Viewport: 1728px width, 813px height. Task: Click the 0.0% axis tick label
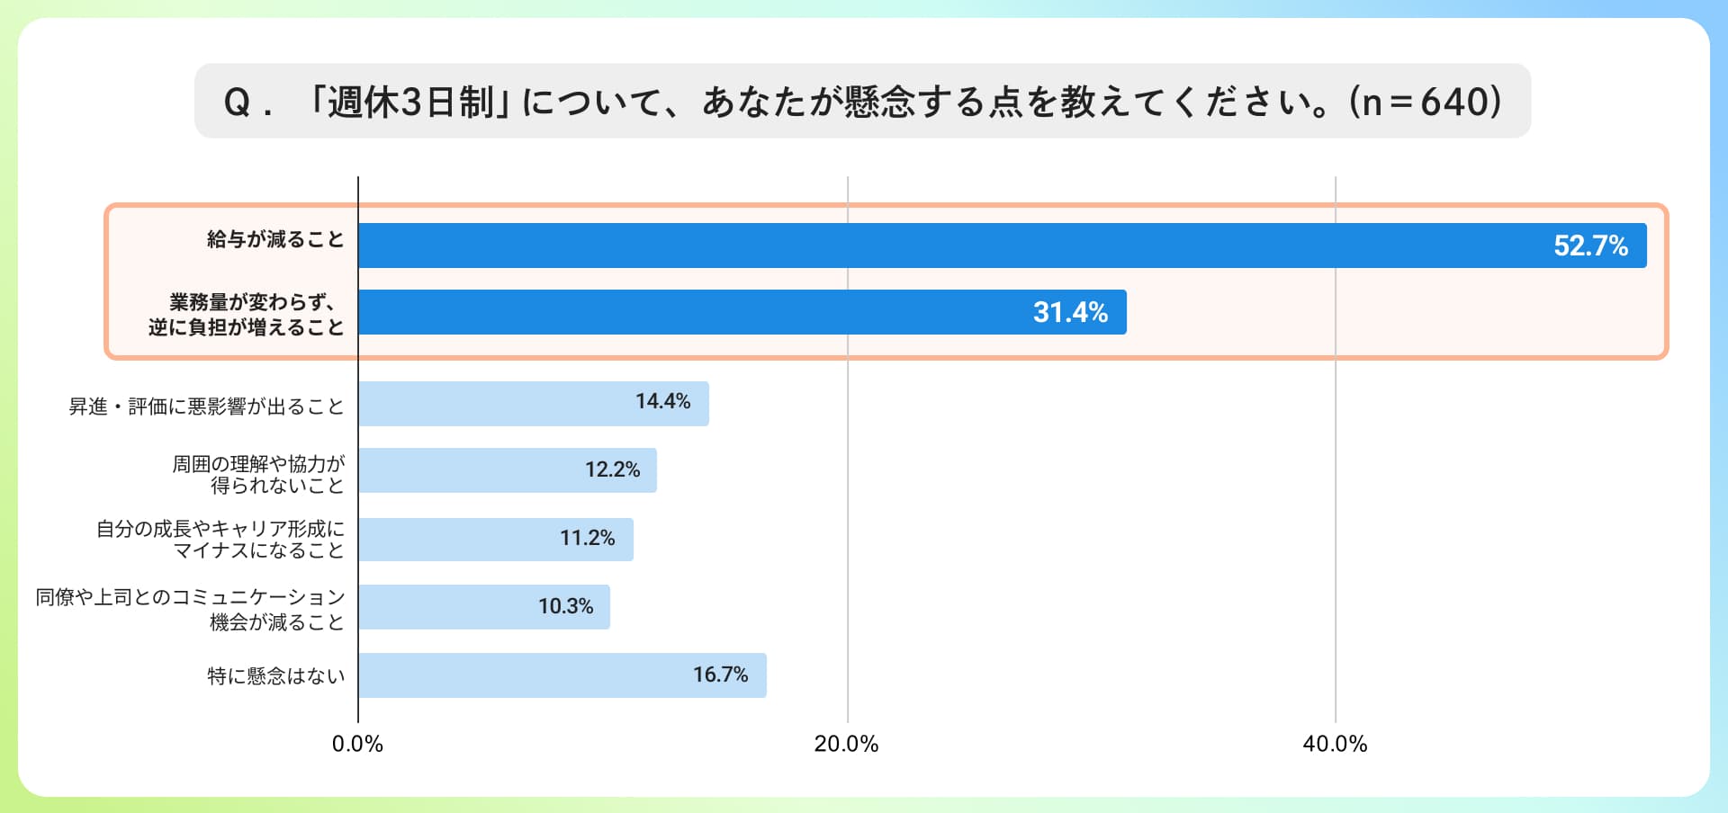pyautogui.click(x=357, y=744)
